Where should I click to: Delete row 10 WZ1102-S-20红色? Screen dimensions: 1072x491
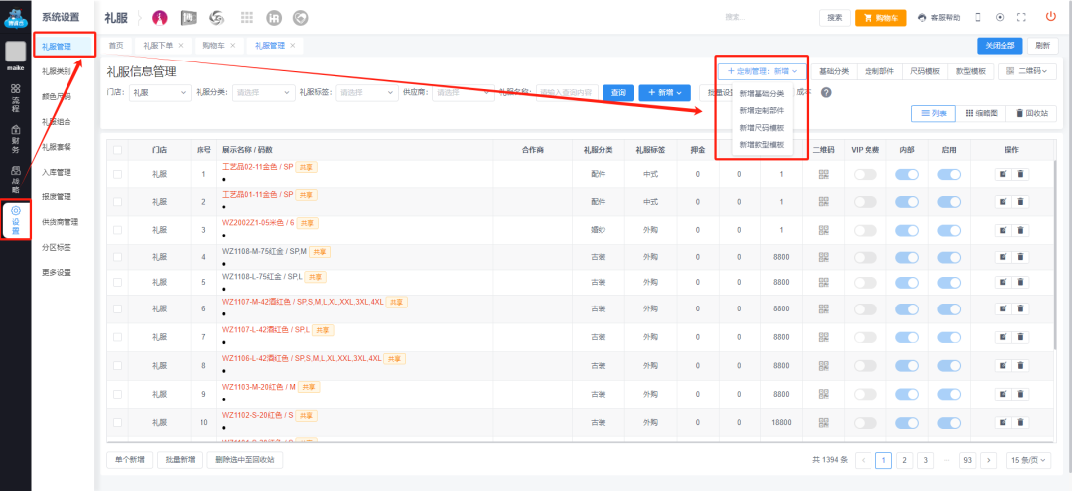click(x=1020, y=422)
